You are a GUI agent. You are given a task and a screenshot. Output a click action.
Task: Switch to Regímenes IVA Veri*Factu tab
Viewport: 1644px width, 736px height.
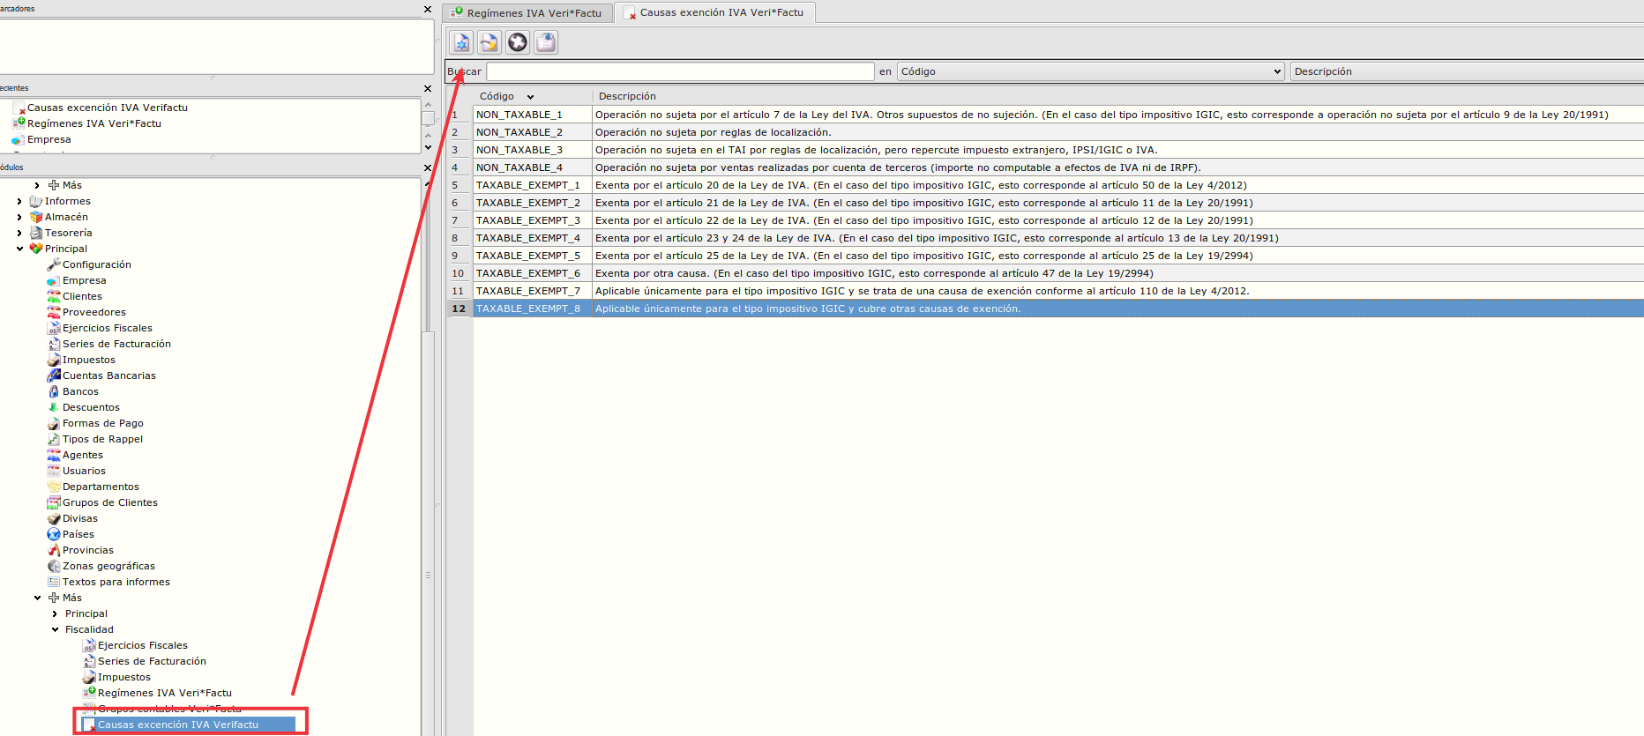coord(529,13)
